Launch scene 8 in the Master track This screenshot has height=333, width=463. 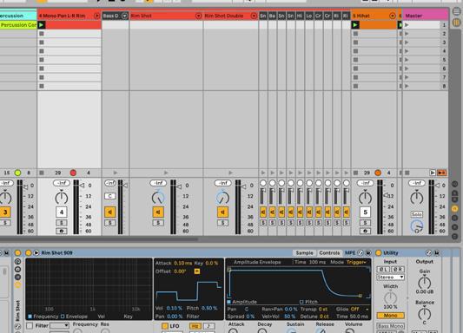(x=407, y=86)
